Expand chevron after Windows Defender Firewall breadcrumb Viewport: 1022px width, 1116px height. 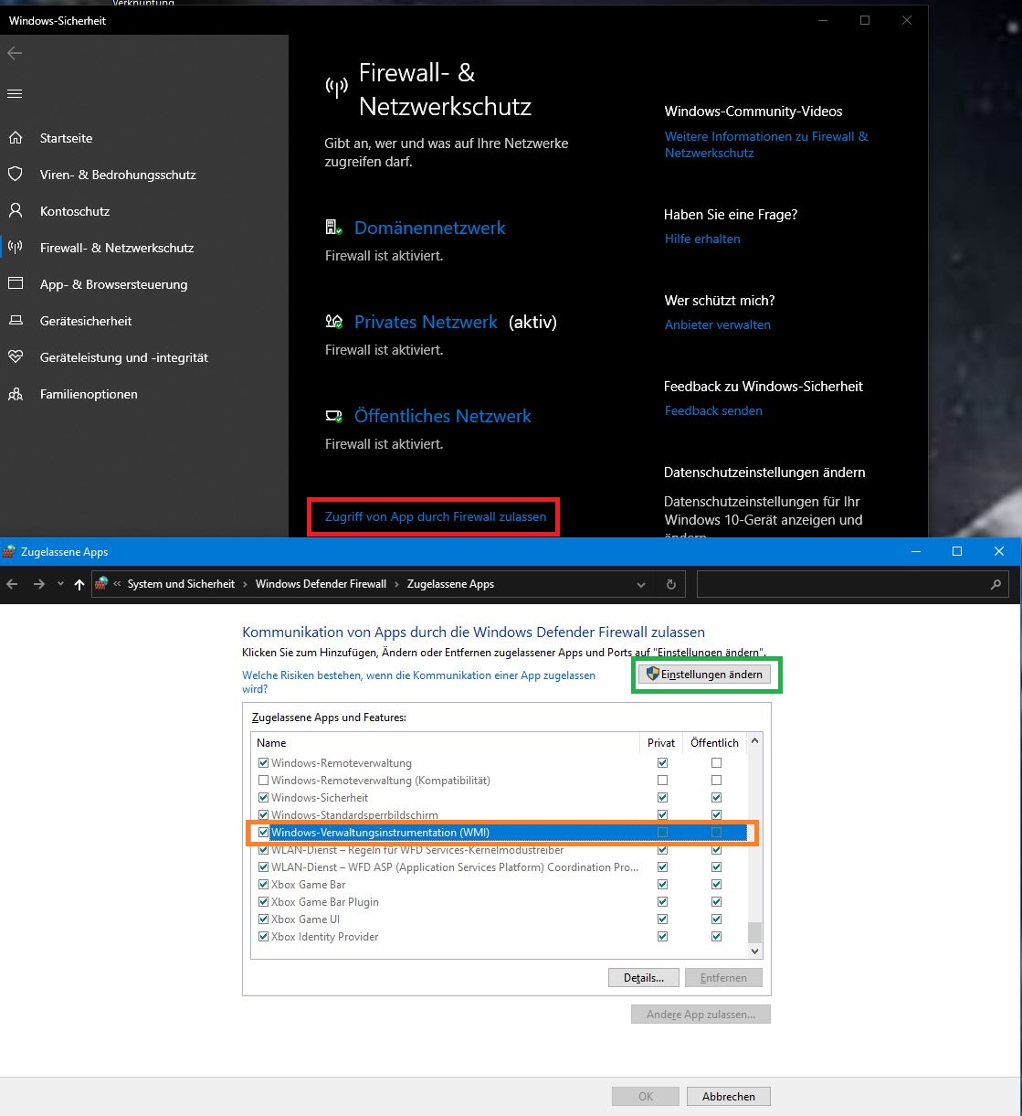click(x=396, y=584)
